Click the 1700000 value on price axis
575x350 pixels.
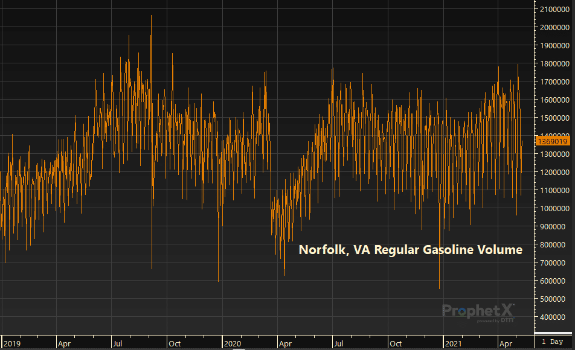(554, 81)
